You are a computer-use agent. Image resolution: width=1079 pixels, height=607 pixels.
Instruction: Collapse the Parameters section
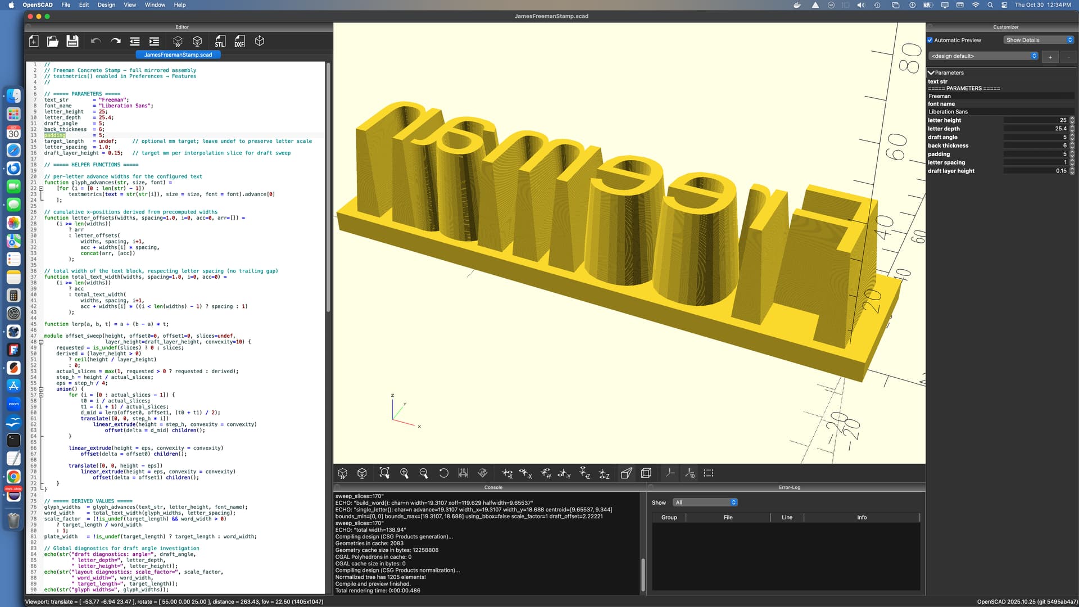931,73
